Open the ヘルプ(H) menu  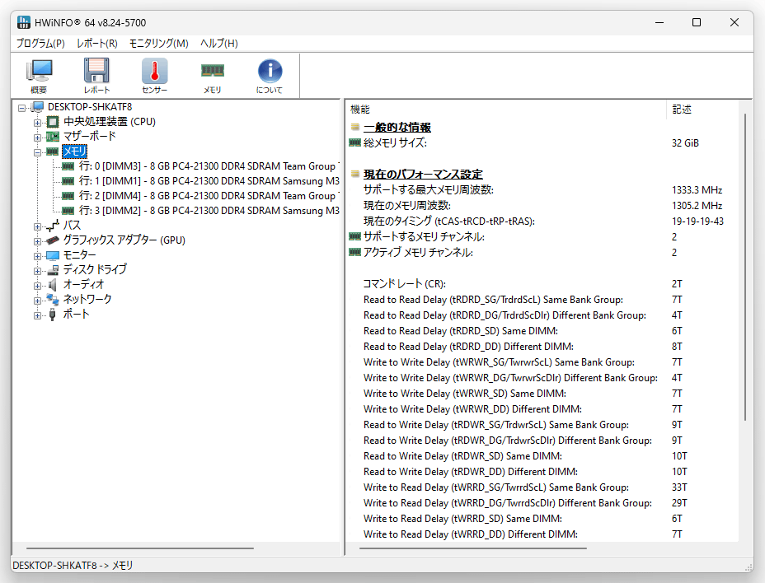point(219,44)
